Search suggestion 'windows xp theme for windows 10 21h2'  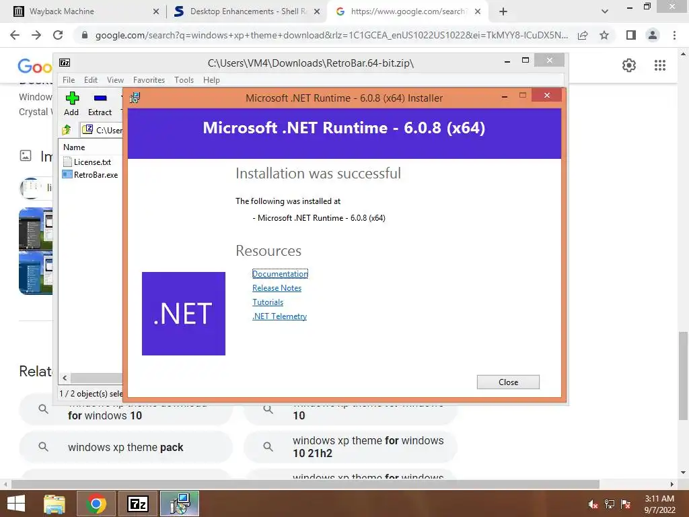tap(350, 447)
